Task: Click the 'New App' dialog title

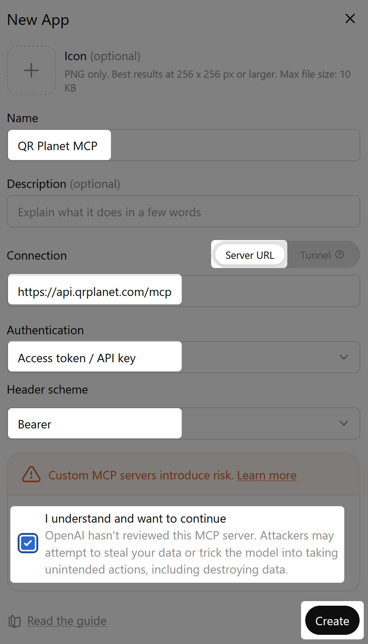Action: (38, 20)
